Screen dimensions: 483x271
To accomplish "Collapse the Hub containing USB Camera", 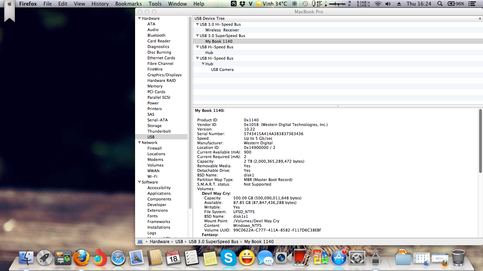I will tap(203, 64).
